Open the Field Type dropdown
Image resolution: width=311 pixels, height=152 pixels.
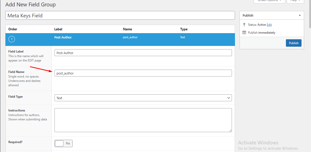pyautogui.click(x=143, y=98)
